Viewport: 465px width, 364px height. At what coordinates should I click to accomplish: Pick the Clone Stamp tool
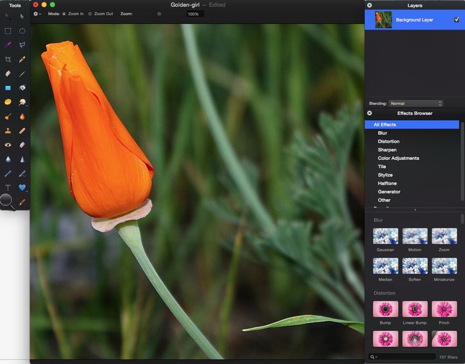(x=8, y=131)
